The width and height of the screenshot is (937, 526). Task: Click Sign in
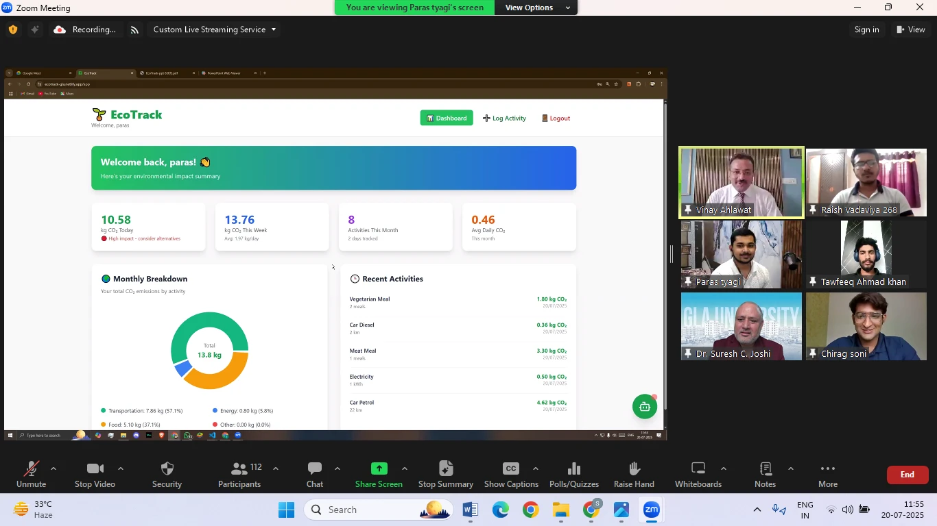[x=866, y=29]
